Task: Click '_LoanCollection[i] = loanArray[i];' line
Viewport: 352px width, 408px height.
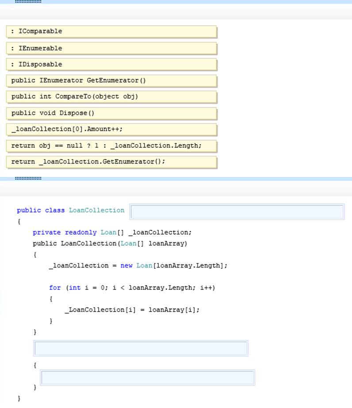Action: pyautogui.click(x=132, y=310)
